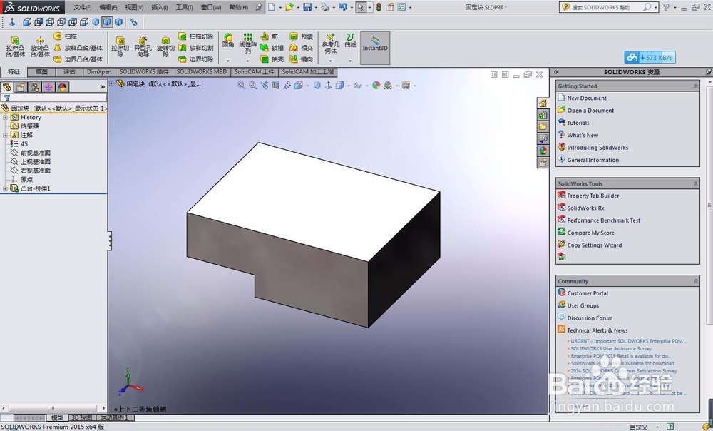
Task: Open the Customer Portal link
Action: pyautogui.click(x=588, y=293)
